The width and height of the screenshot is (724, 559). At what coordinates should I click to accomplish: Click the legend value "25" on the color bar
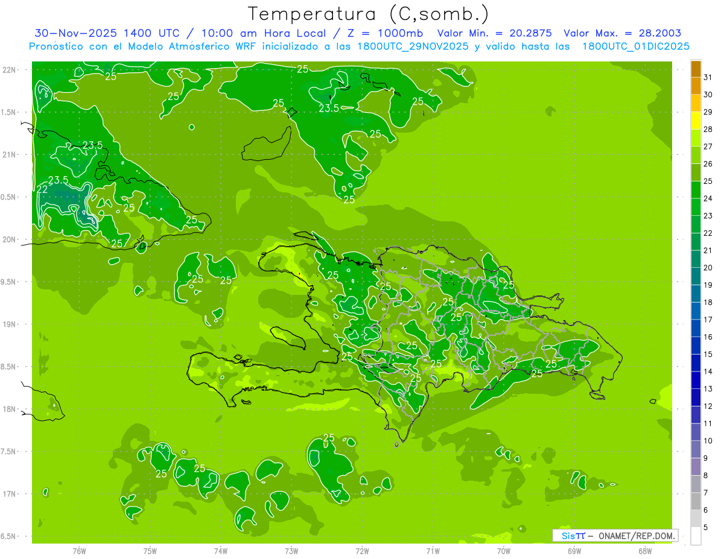(x=708, y=181)
